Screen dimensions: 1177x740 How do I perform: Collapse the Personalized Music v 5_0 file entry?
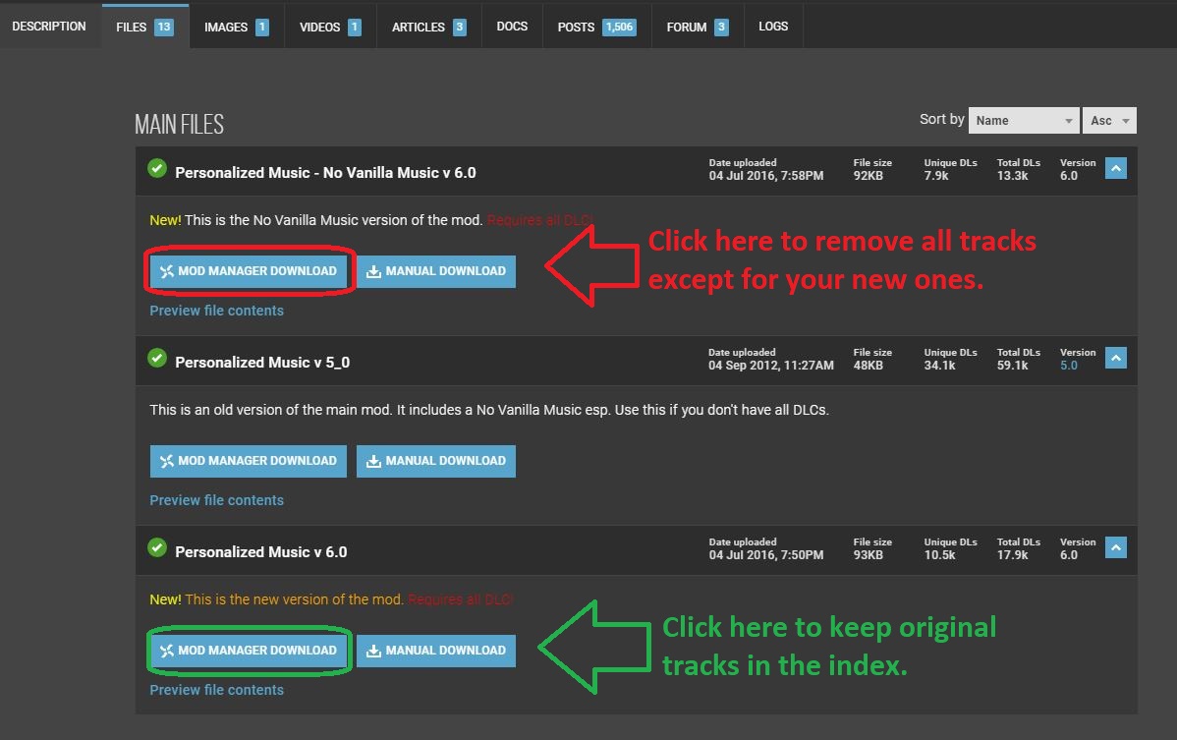coord(1115,359)
